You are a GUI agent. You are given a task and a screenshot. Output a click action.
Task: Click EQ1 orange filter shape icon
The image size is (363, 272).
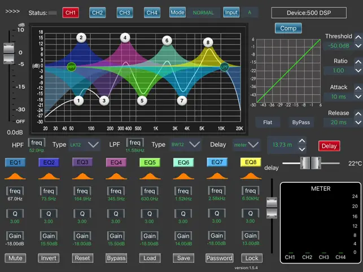click(x=15, y=176)
